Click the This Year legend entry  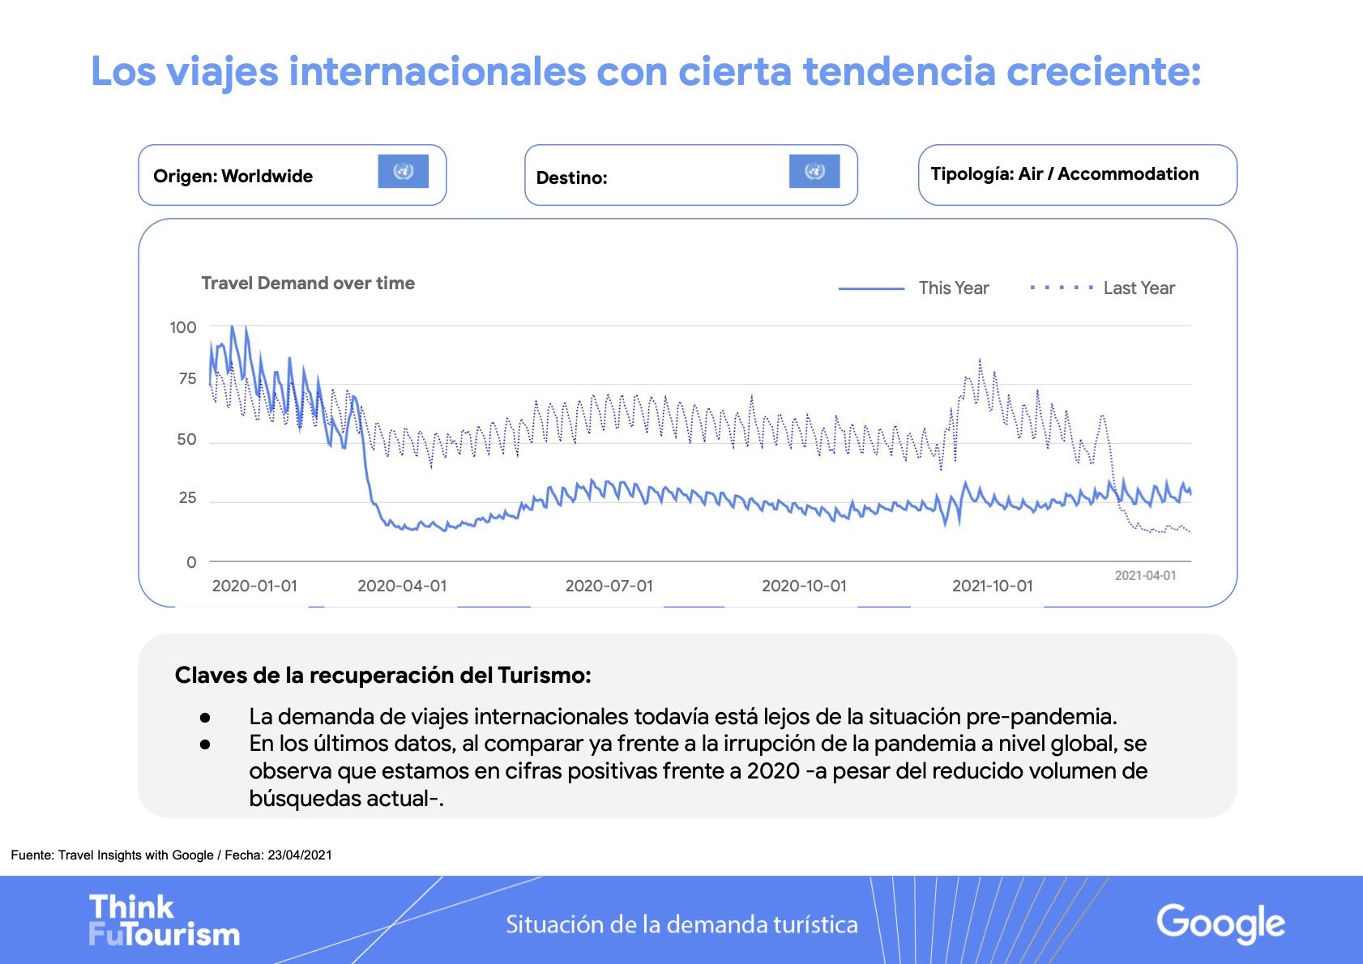[914, 288]
